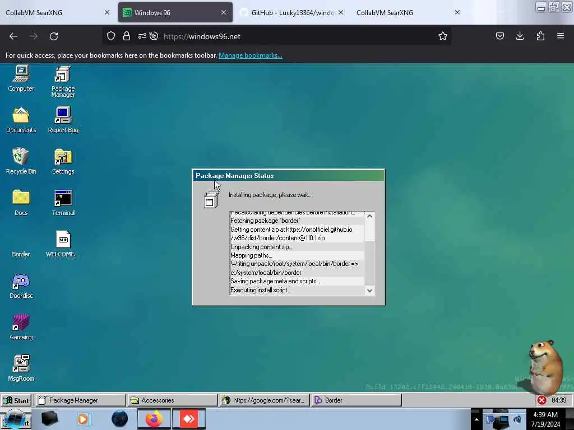Open the Docs folder icon
This screenshot has height=430, width=574.
21,203
